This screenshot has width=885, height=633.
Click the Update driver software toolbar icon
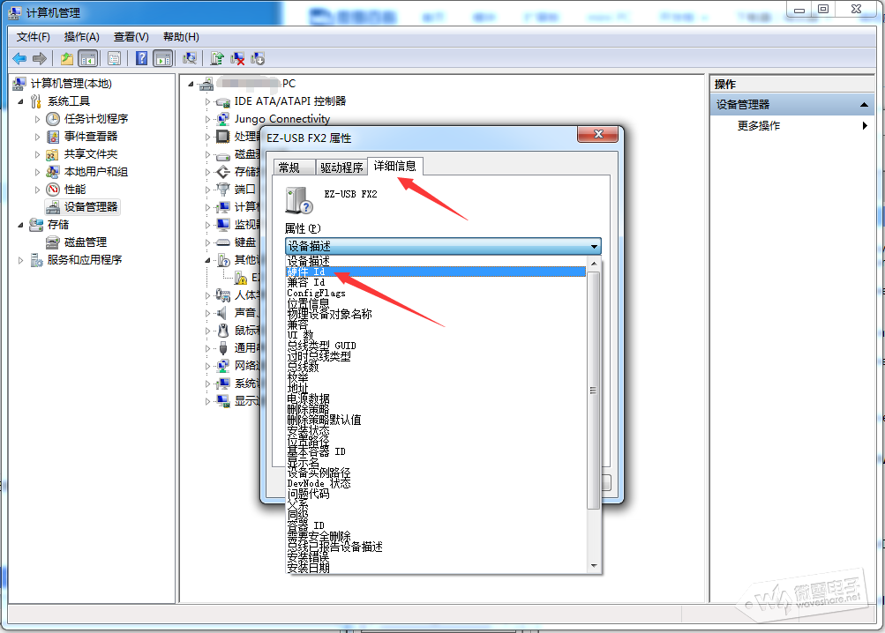point(217,58)
